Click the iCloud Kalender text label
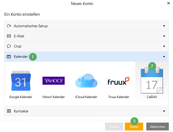This screenshot has height=132, width=173. click(x=86, y=97)
